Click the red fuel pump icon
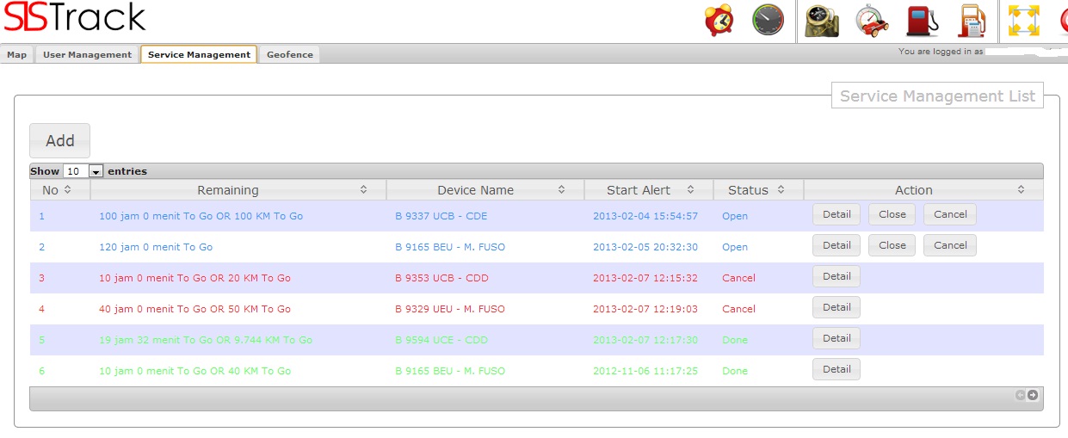The width and height of the screenshot is (1068, 438). tap(923, 21)
